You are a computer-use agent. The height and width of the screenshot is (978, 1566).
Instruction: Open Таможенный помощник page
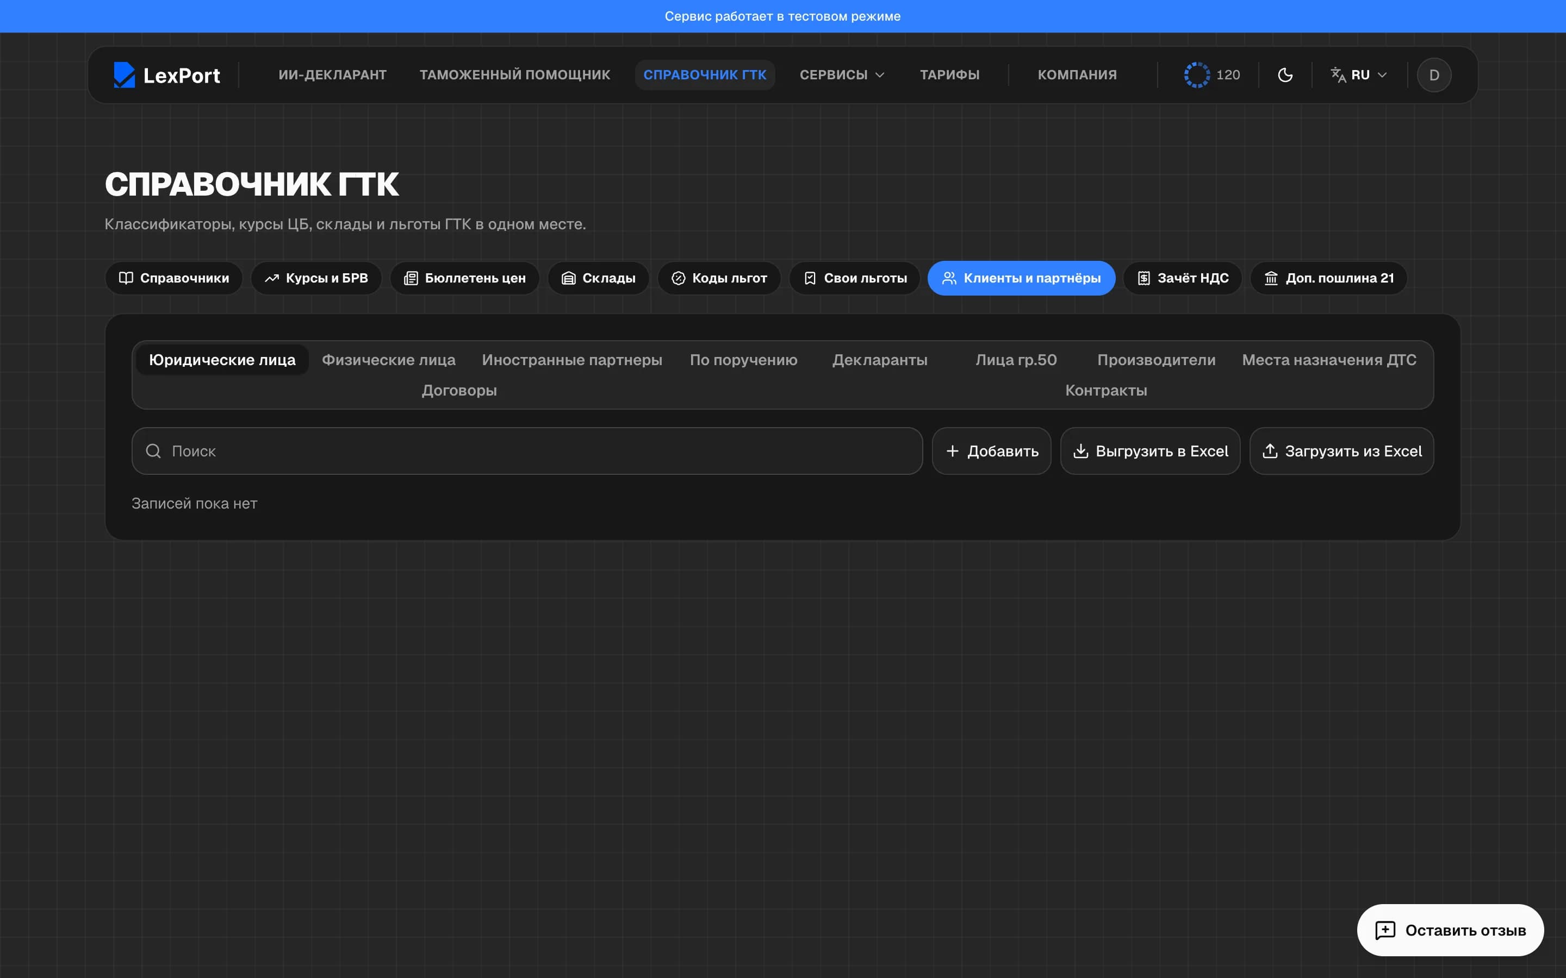pyautogui.click(x=514, y=75)
